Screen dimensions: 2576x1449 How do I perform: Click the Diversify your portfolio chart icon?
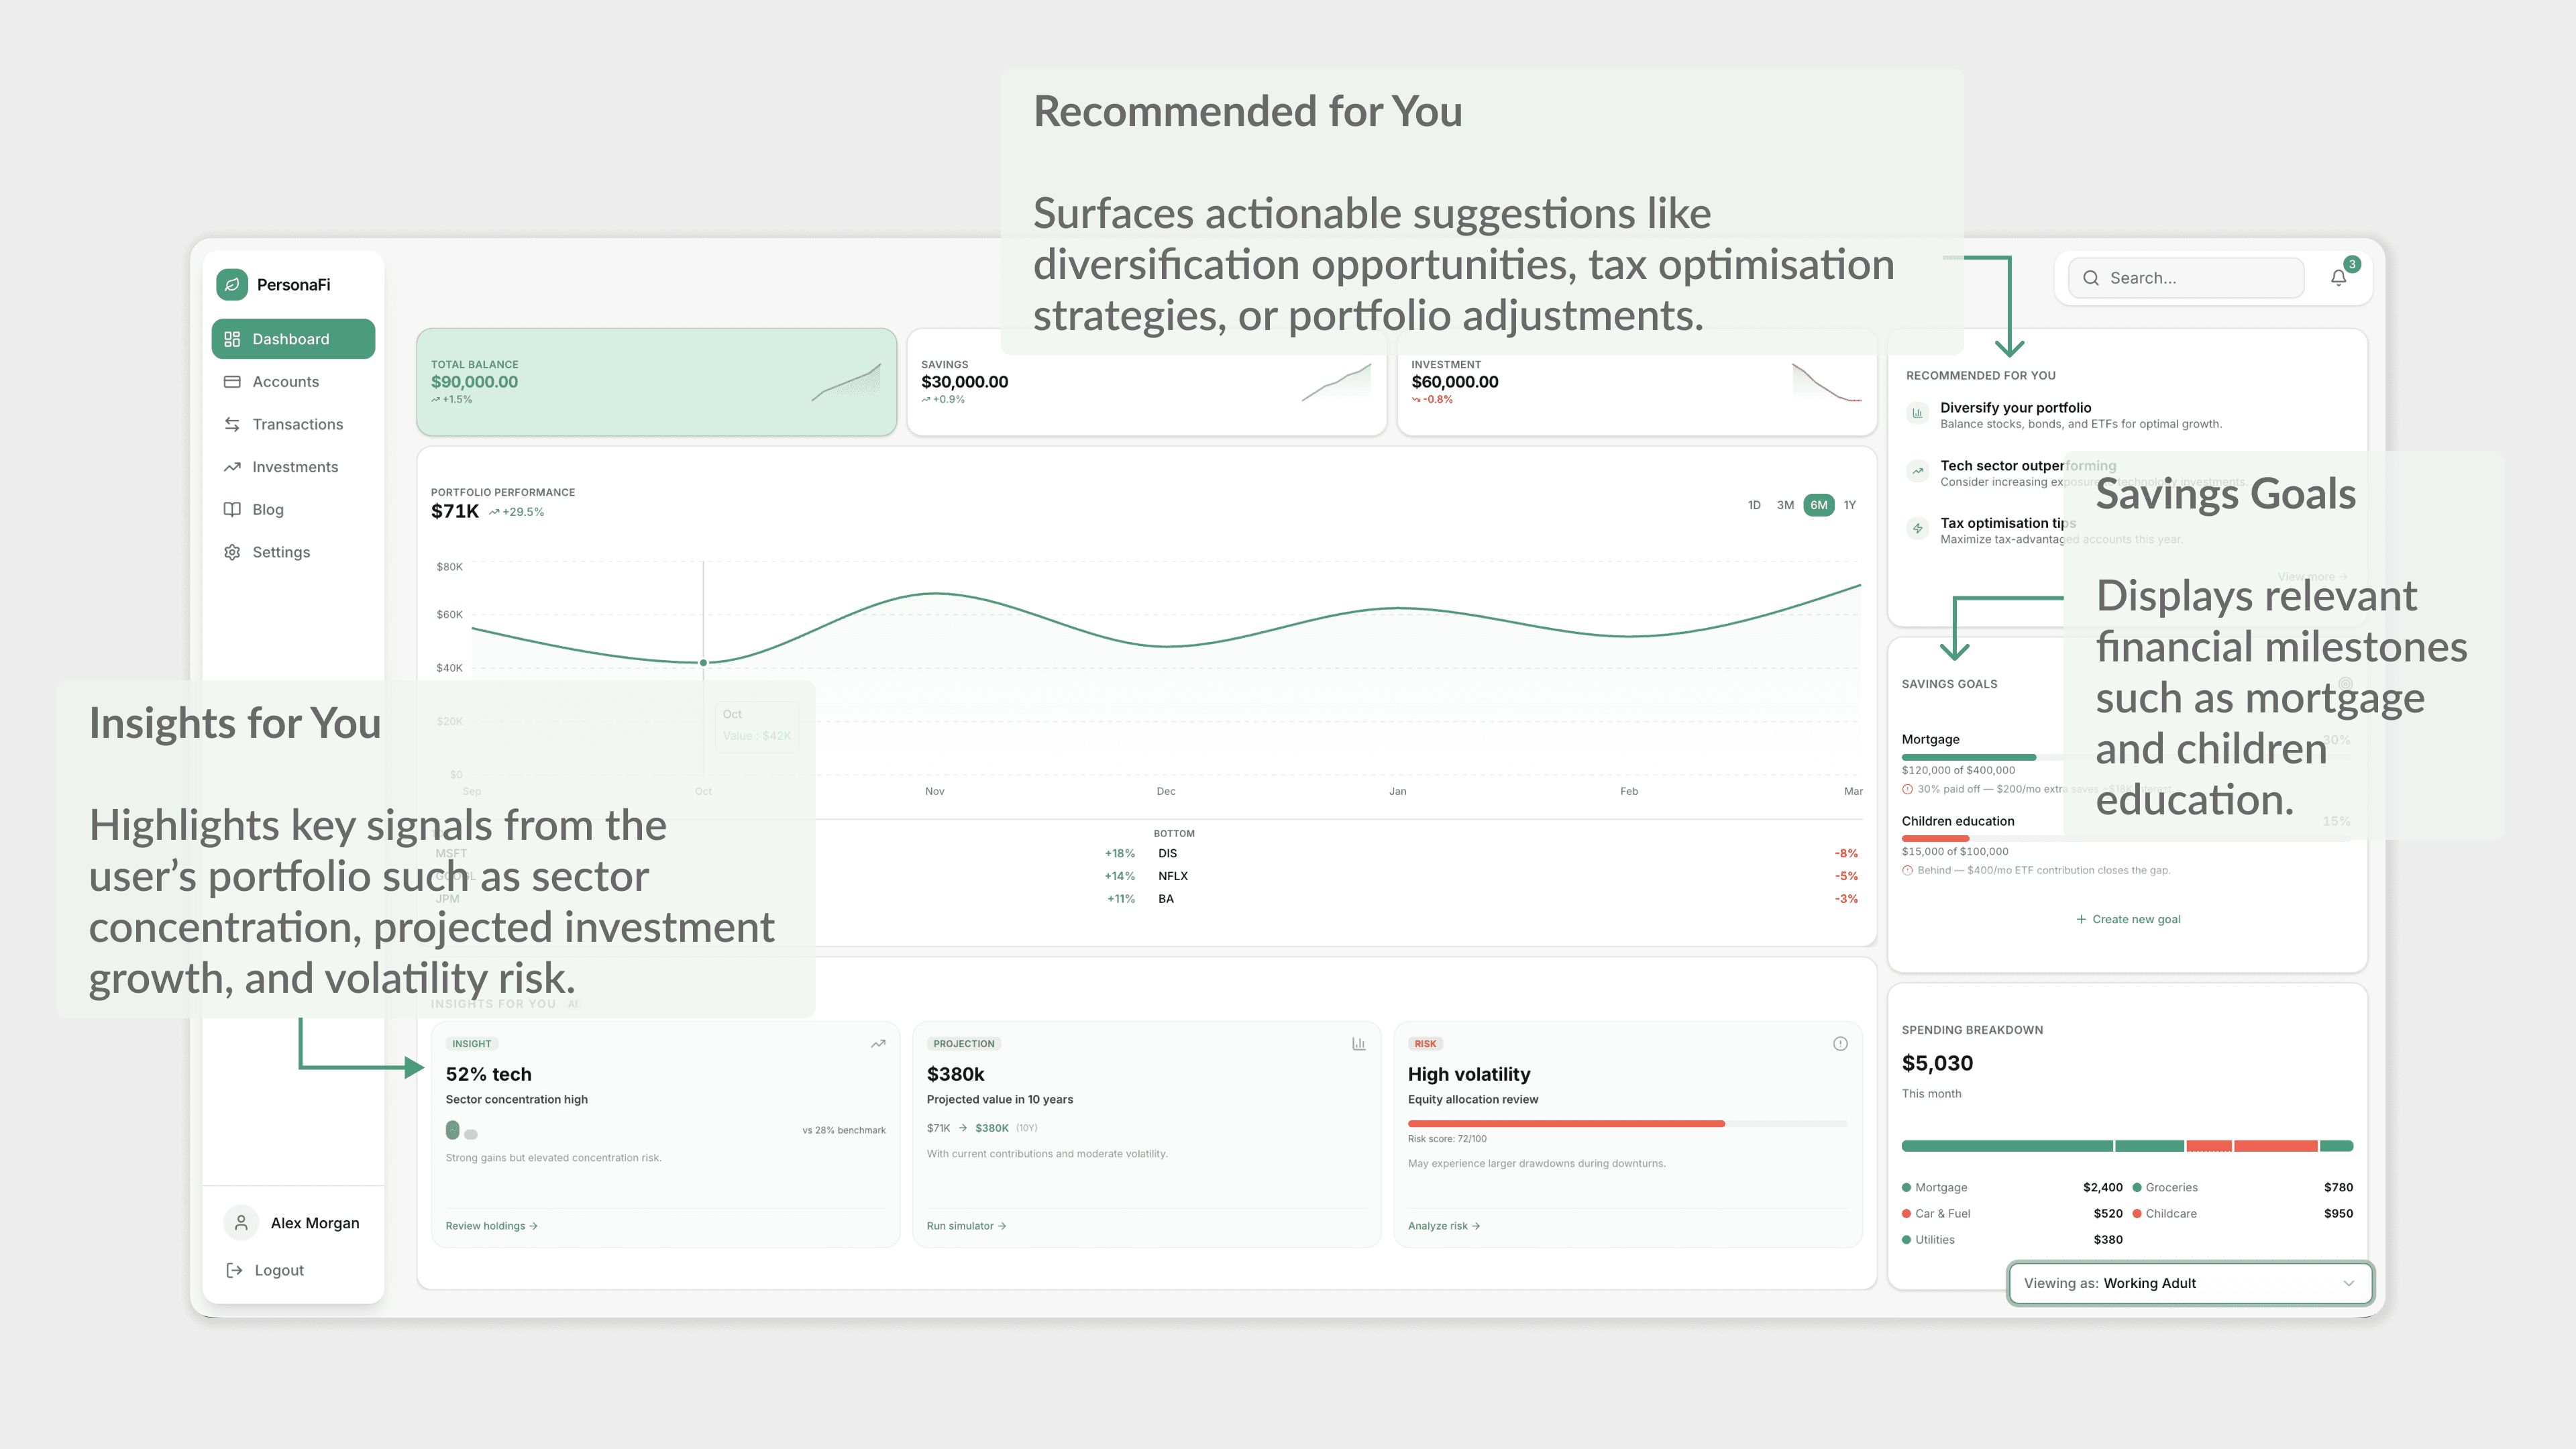[1917, 413]
